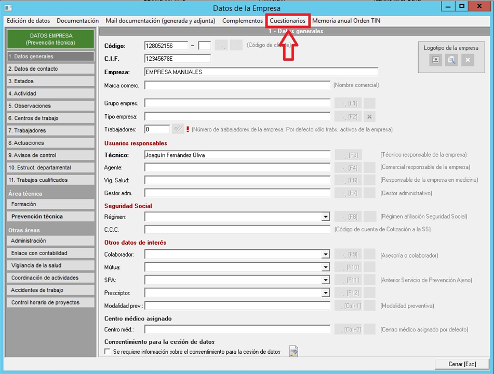Viewport: 494px width, 374px height.
Task: Click the magnifier icon to view logo
Action: click(451, 60)
